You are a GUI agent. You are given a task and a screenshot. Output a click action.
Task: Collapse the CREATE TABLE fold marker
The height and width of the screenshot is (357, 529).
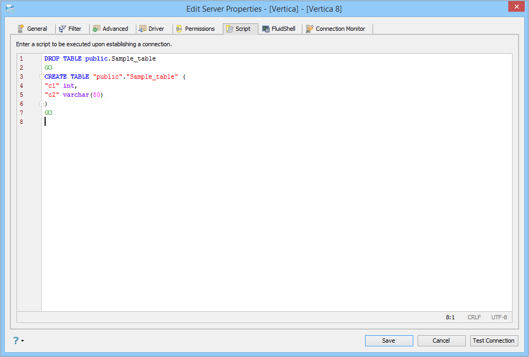(x=41, y=76)
